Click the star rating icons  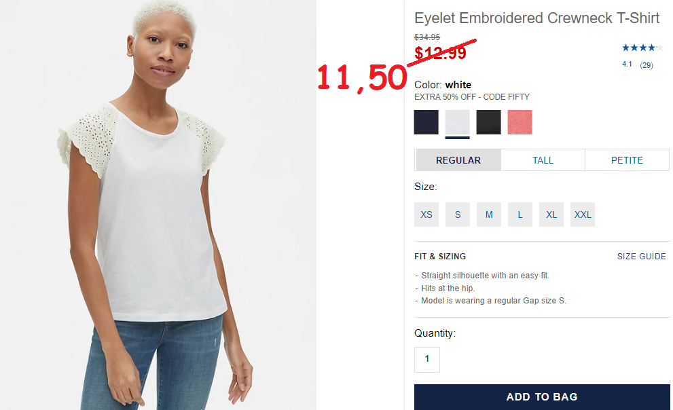tap(642, 48)
